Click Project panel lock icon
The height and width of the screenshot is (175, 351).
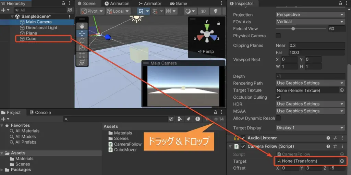(215, 112)
